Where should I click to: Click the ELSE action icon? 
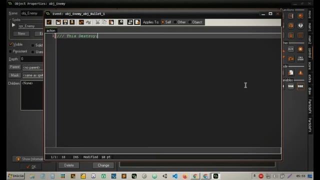point(291,49)
